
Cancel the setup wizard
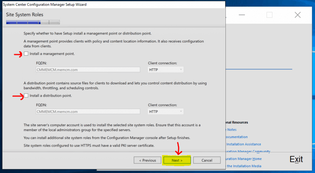[207, 160]
